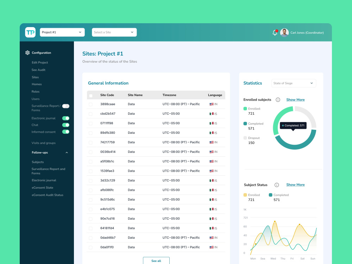Open Edit Project in sidebar
This screenshot has height=264, width=352.
pos(40,62)
